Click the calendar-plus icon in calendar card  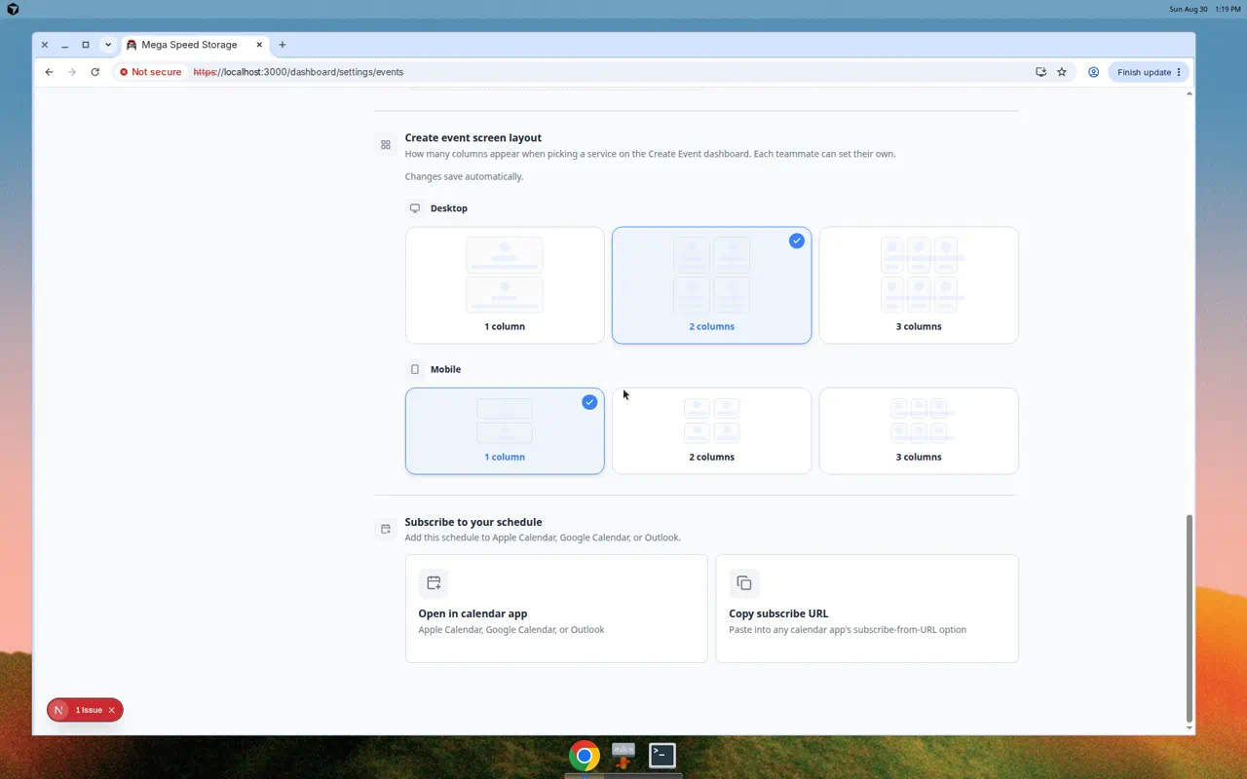(x=434, y=583)
